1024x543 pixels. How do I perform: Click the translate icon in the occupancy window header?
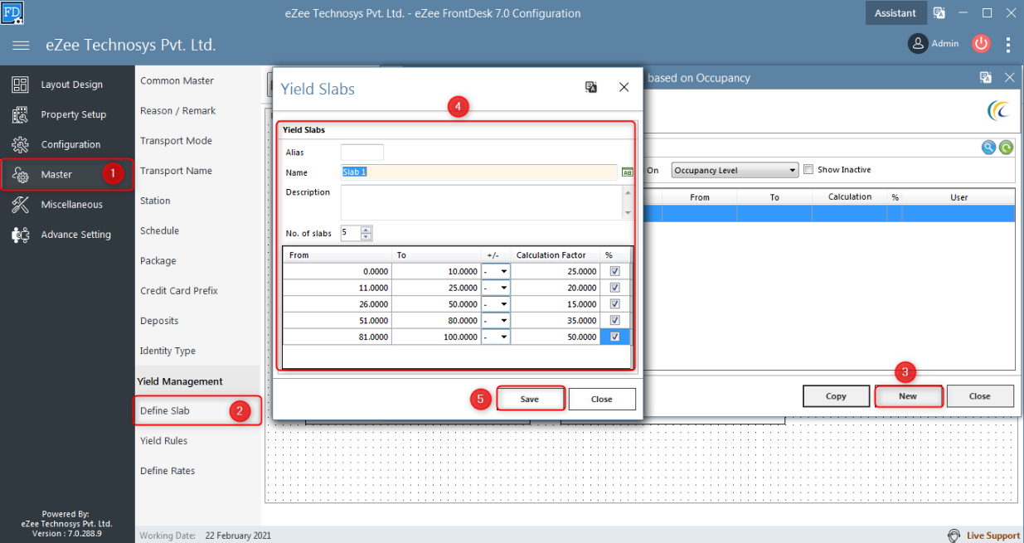coord(986,77)
